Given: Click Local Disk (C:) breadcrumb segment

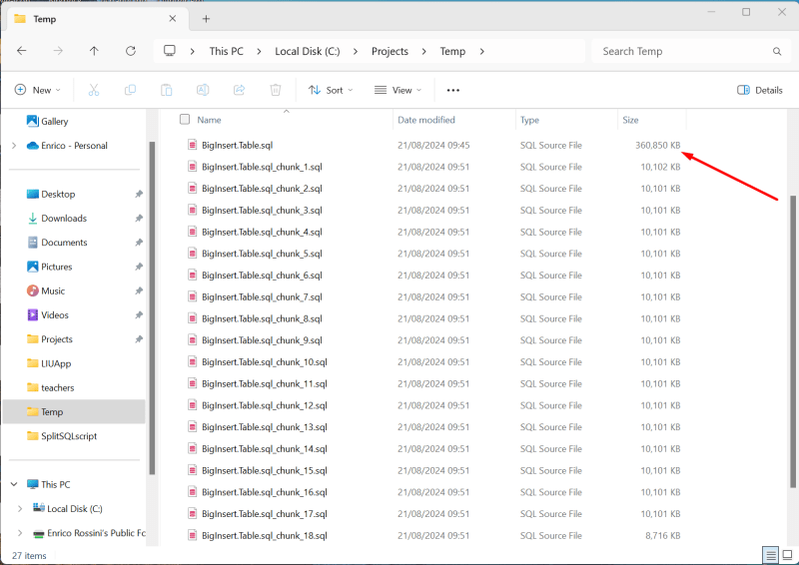Looking at the screenshot, I should coord(308,52).
